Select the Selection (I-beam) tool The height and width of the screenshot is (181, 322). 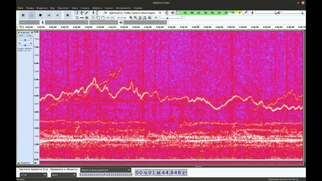pos(77,13)
